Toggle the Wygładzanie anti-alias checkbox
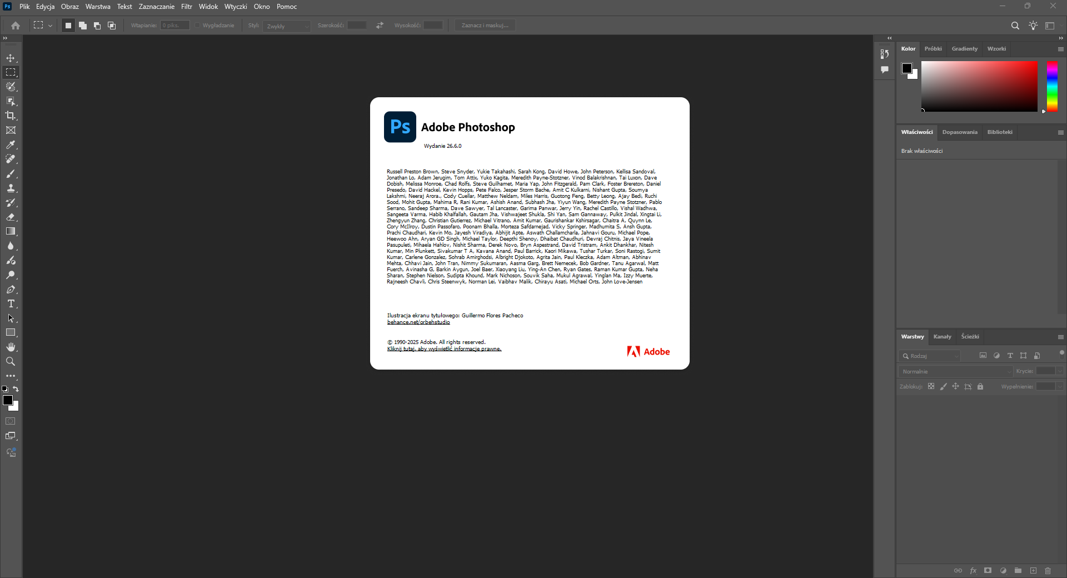This screenshot has height=578, width=1067. coord(197,26)
